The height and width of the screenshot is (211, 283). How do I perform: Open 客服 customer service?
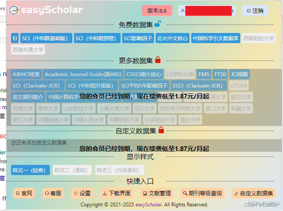click(x=53, y=193)
